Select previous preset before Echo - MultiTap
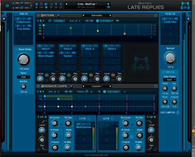 [x=66, y=4]
